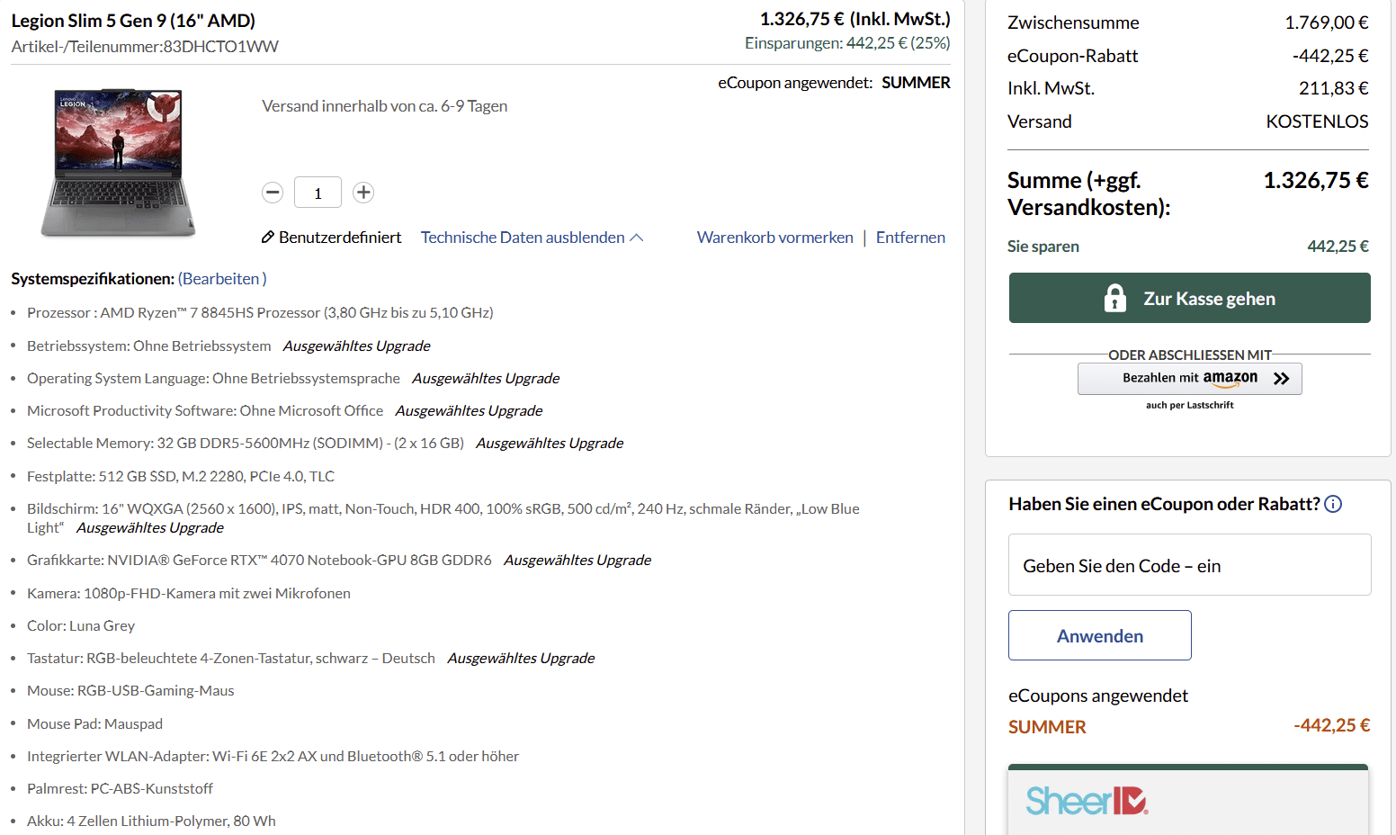Click the 'Integrierter WLAN-Adapter: Wi-Fi 6E' line

tap(273, 756)
